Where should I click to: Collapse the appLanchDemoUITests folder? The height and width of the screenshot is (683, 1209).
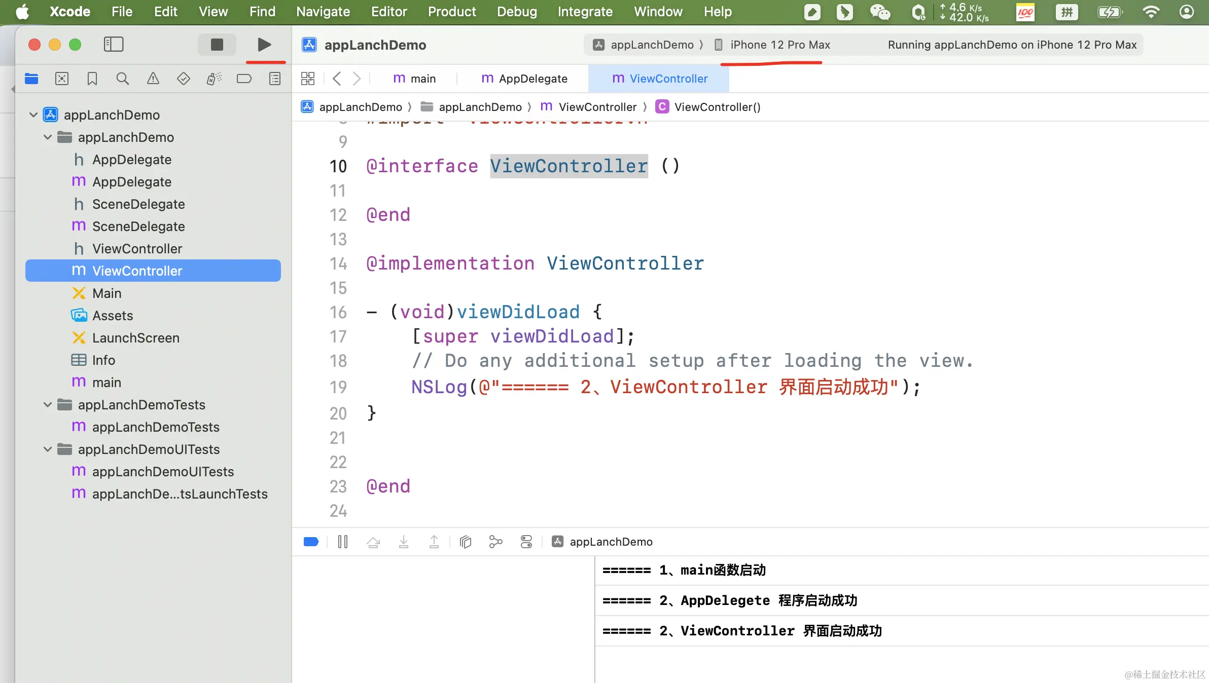click(48, 449)
